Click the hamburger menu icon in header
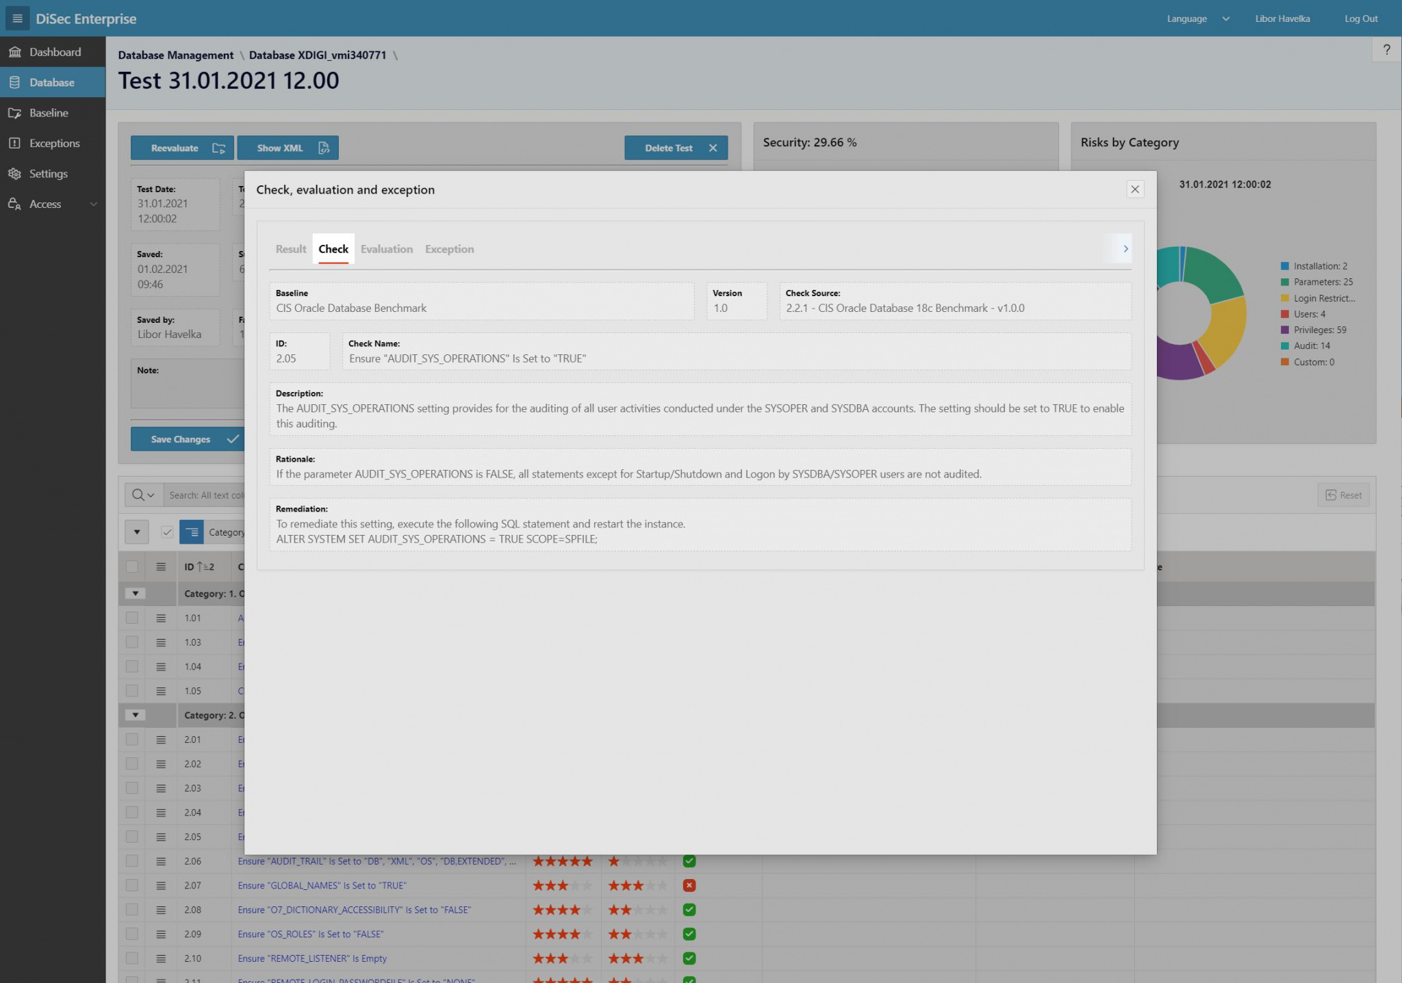This screenshot has width=1402, height=983. [17, 18]
